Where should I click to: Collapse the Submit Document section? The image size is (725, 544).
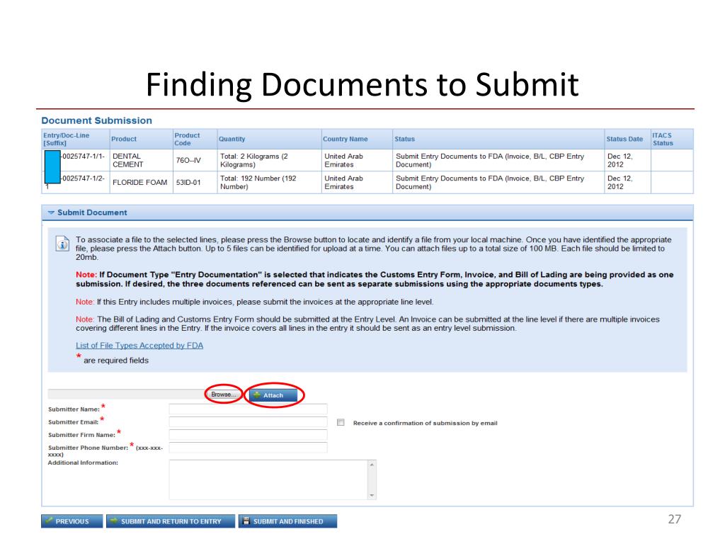coord(51,212)
